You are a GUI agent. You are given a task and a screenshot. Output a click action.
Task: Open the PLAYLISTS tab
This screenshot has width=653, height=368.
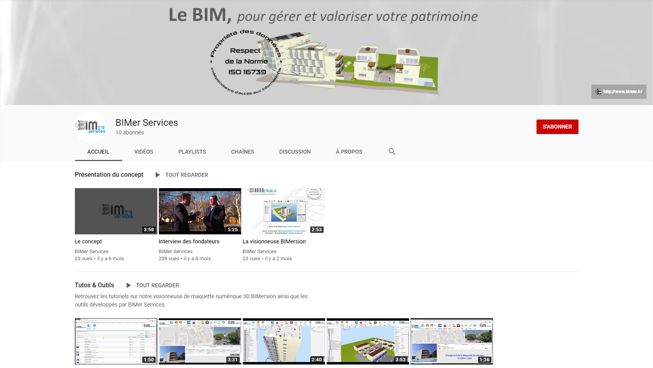pyautogui.click(x=192, y=152)
